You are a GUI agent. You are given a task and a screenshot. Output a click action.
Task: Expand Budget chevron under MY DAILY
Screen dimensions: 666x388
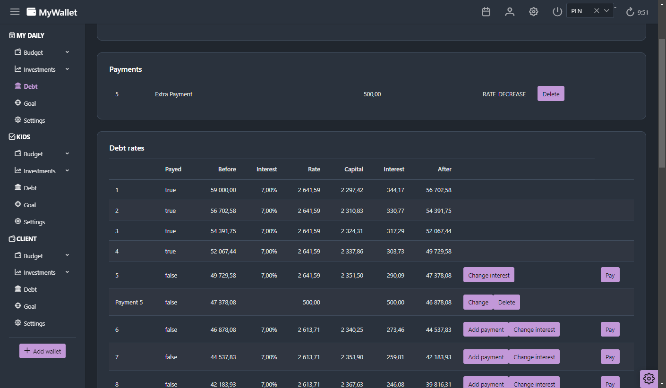pos(67,52)
